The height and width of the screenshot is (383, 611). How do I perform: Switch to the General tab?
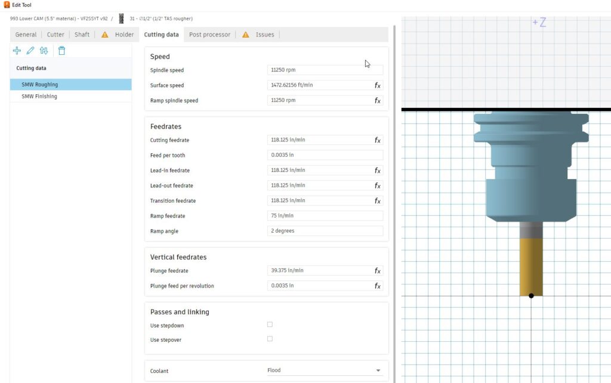pyautogui.click(x=26, y=35)
